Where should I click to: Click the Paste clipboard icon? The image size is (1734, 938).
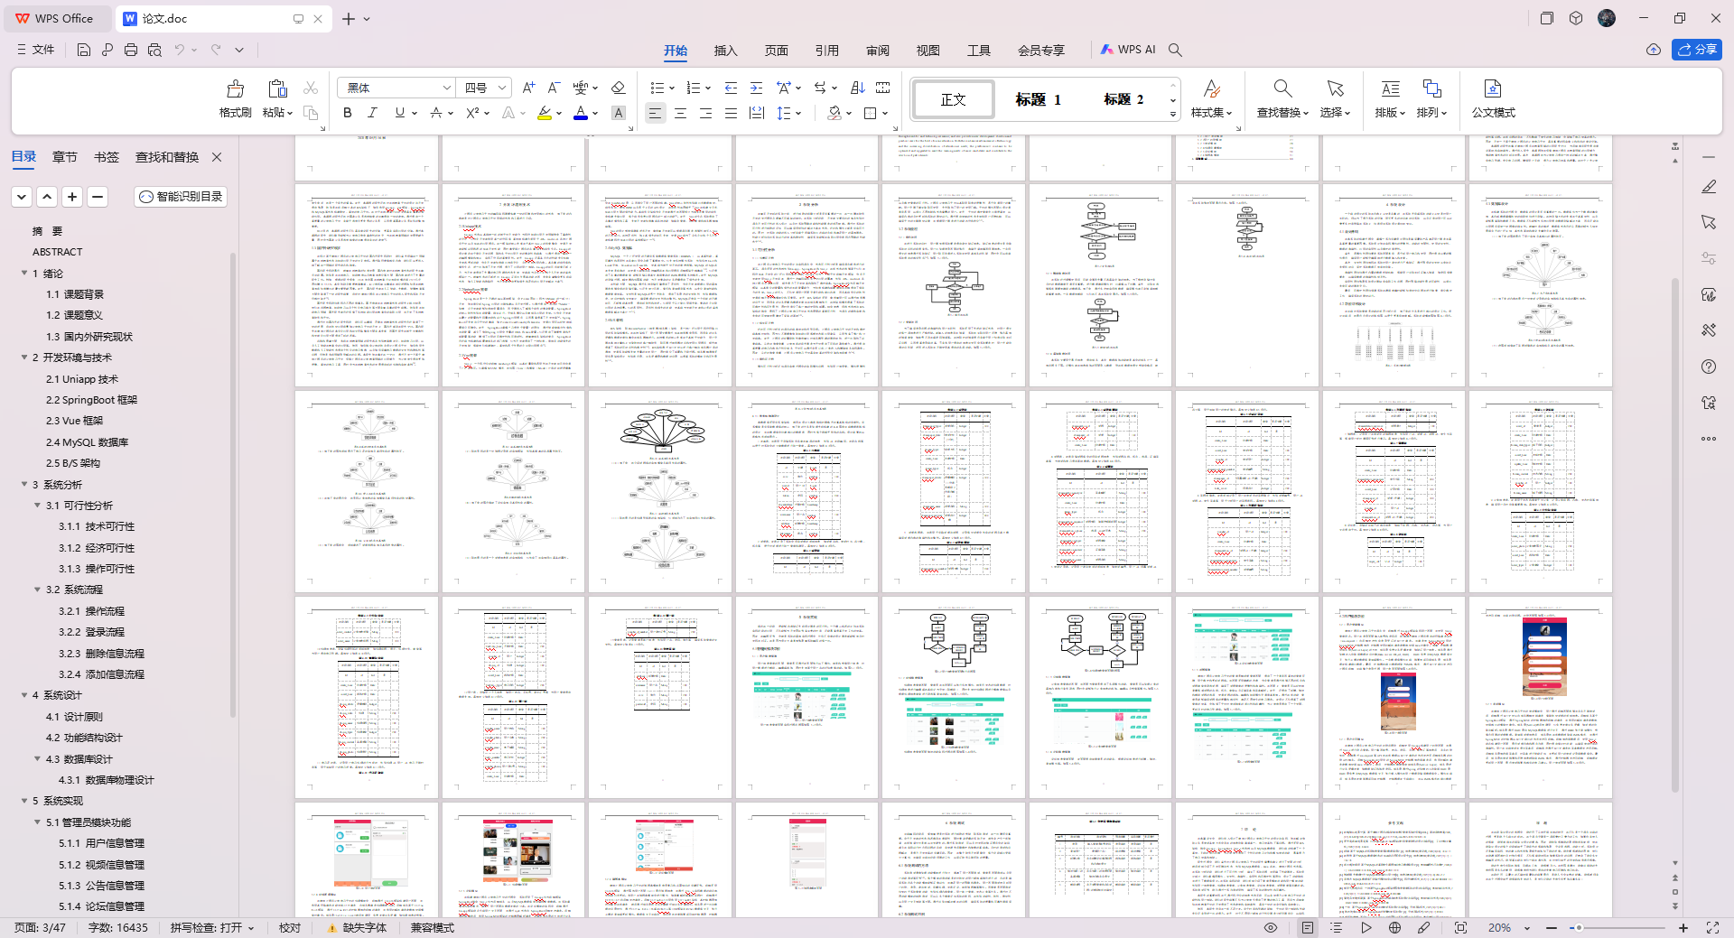point(277,88)
